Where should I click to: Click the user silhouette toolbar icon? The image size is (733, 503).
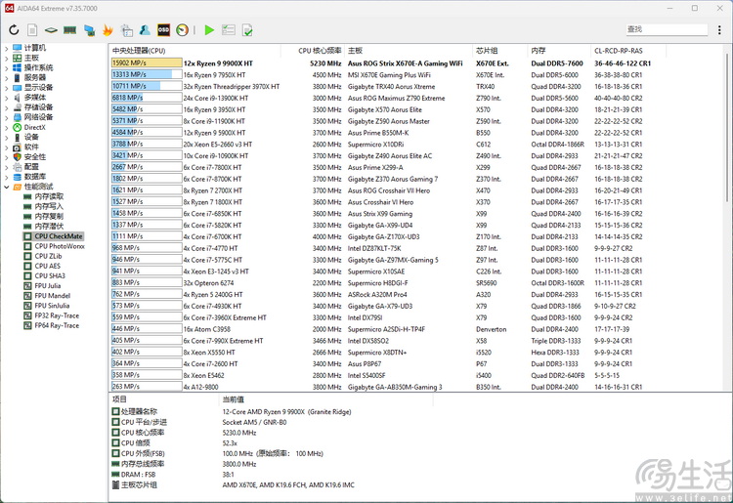[x=145, y=30]
